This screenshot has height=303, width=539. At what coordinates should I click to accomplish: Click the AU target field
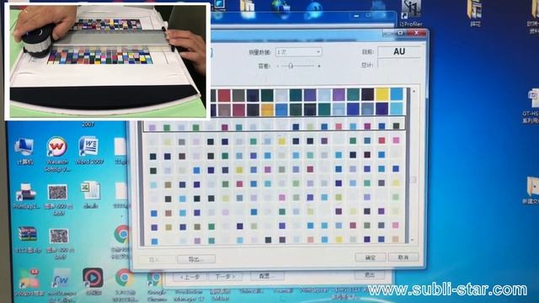pyautogui.click(x=398, y=51)
